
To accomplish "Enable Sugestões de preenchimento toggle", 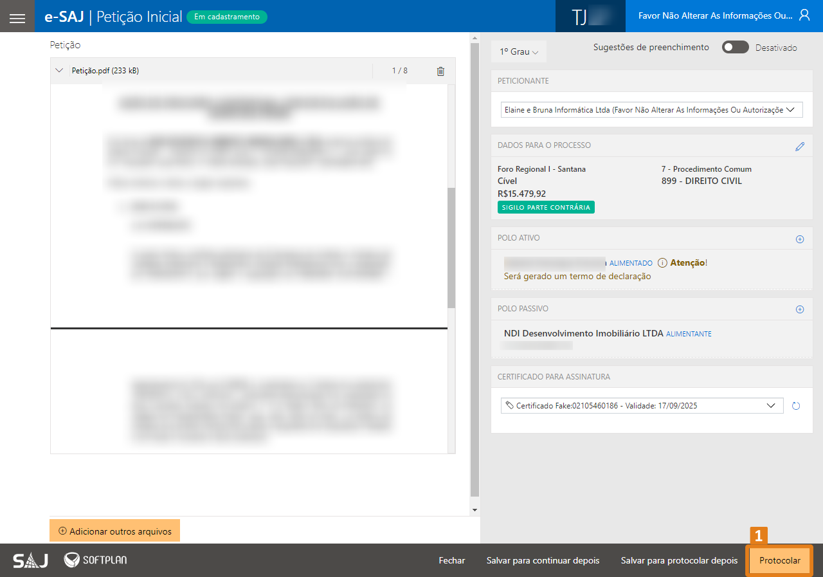I will pos(735,48).
